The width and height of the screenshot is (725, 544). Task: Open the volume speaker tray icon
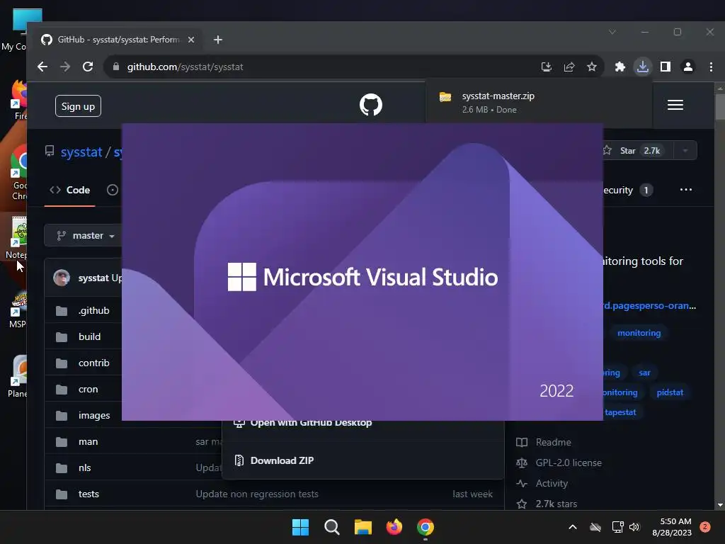pyautogui.click(x=634, y=527)
